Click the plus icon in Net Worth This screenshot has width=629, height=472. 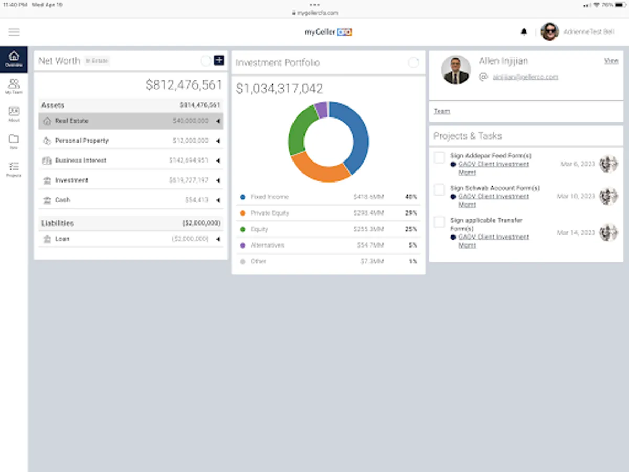(x=219, y=60)
